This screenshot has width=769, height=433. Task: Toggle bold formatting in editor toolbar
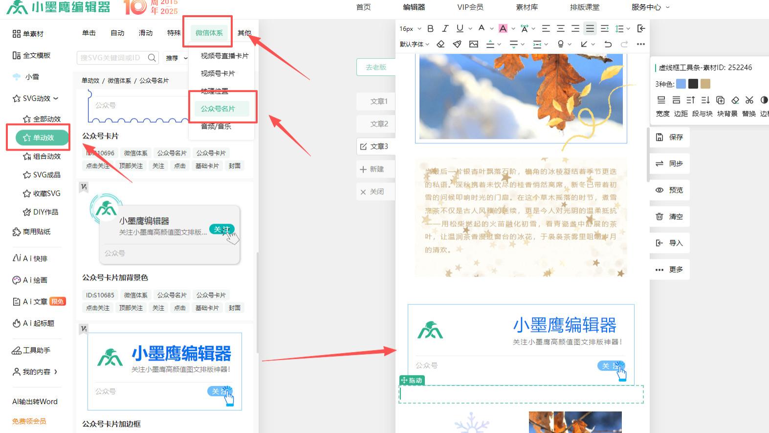click(x=430, y=28)
